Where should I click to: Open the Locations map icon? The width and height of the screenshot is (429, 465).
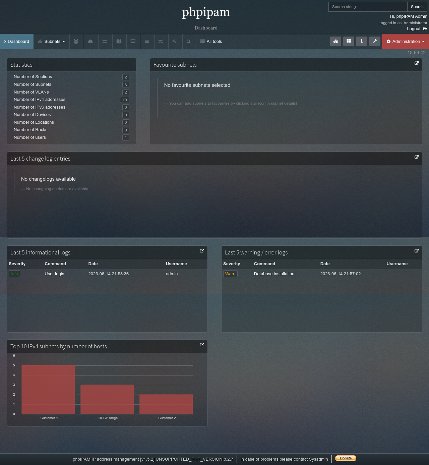pyautogui.click(x=119, y=42)
